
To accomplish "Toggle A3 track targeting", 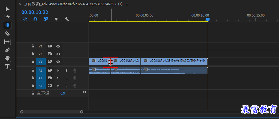I will tap(41, 86).
